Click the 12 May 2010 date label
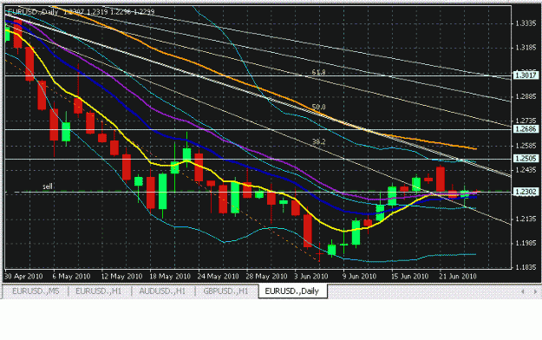 coord(121,277)
